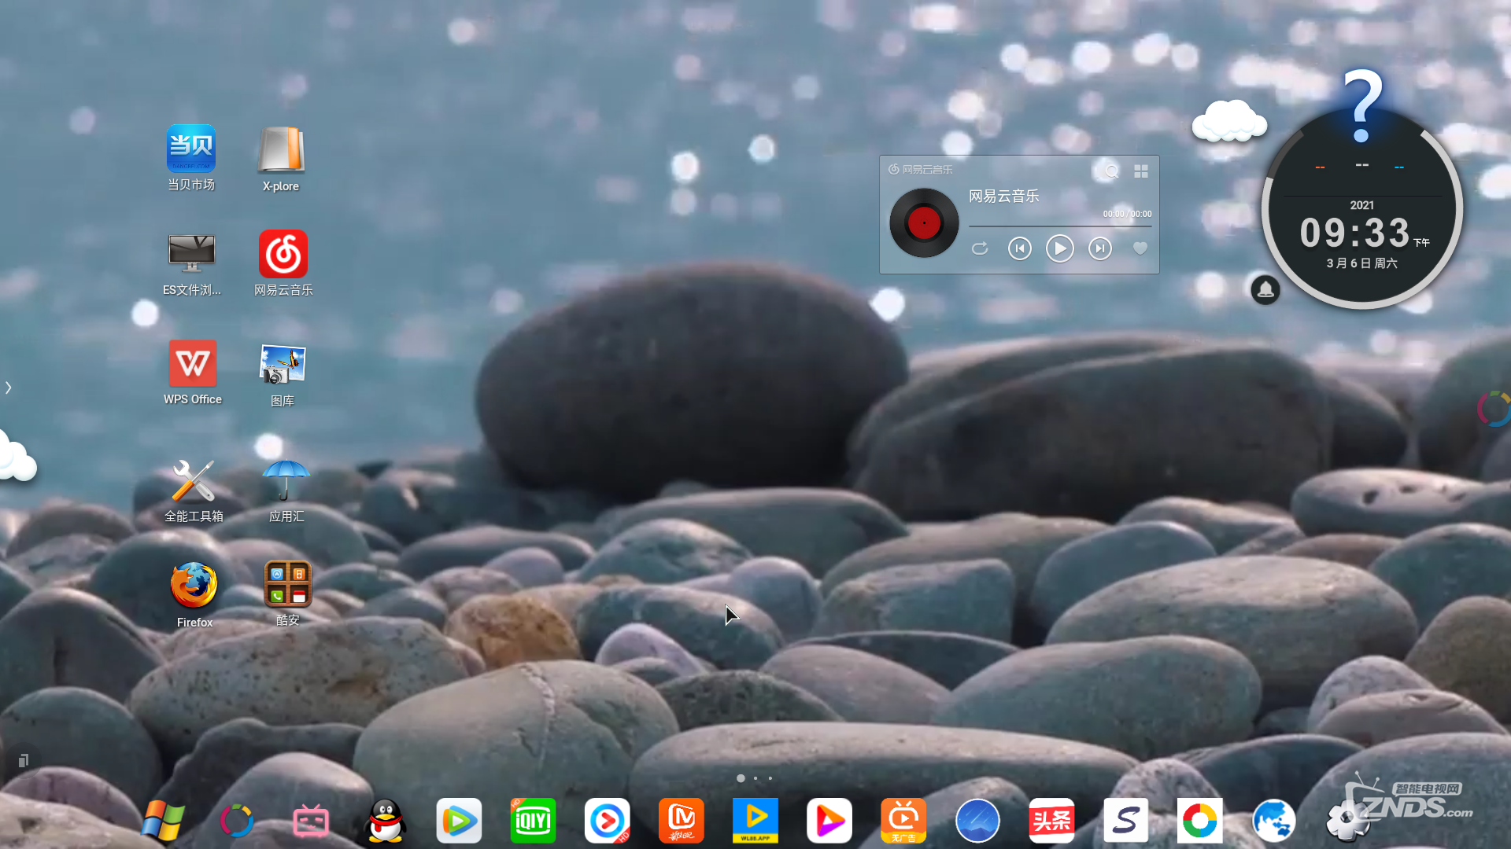Open the purple S dock icon
Viewport: 1511px width, 849px height.
(x=1125, y=821)
